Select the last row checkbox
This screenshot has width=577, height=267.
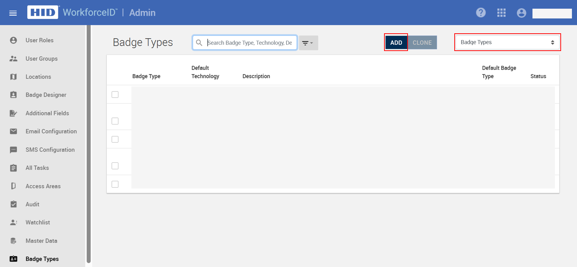point(115,184)
